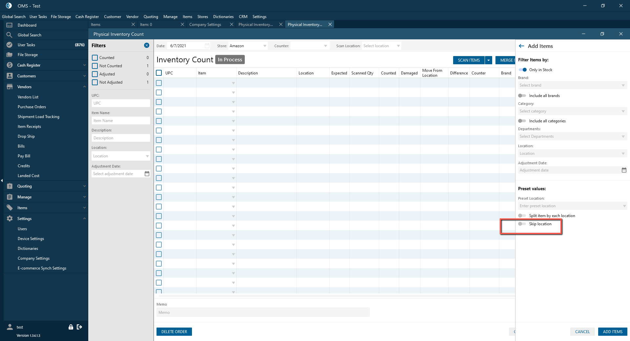
Task: Open the Adjustment Date calendar icon in Filters
Action: point(147,174)
